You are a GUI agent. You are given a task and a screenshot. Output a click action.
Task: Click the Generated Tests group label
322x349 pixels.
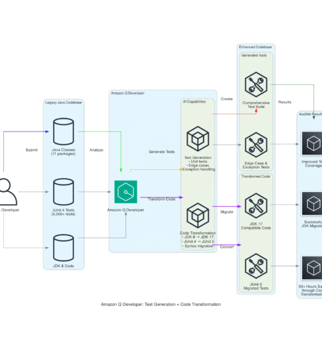pos(254,55)
